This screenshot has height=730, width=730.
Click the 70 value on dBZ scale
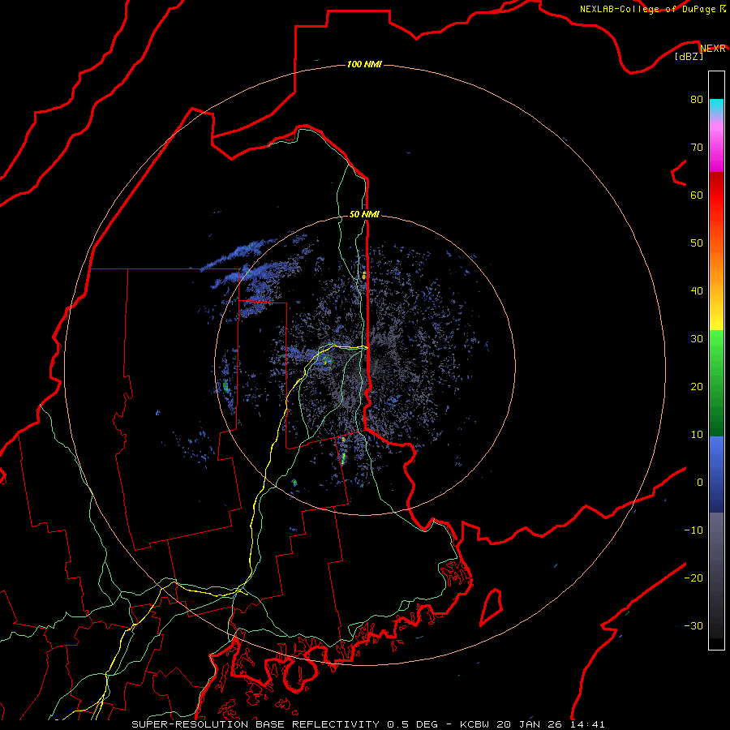pyautogui.click(x=697, y=147)
